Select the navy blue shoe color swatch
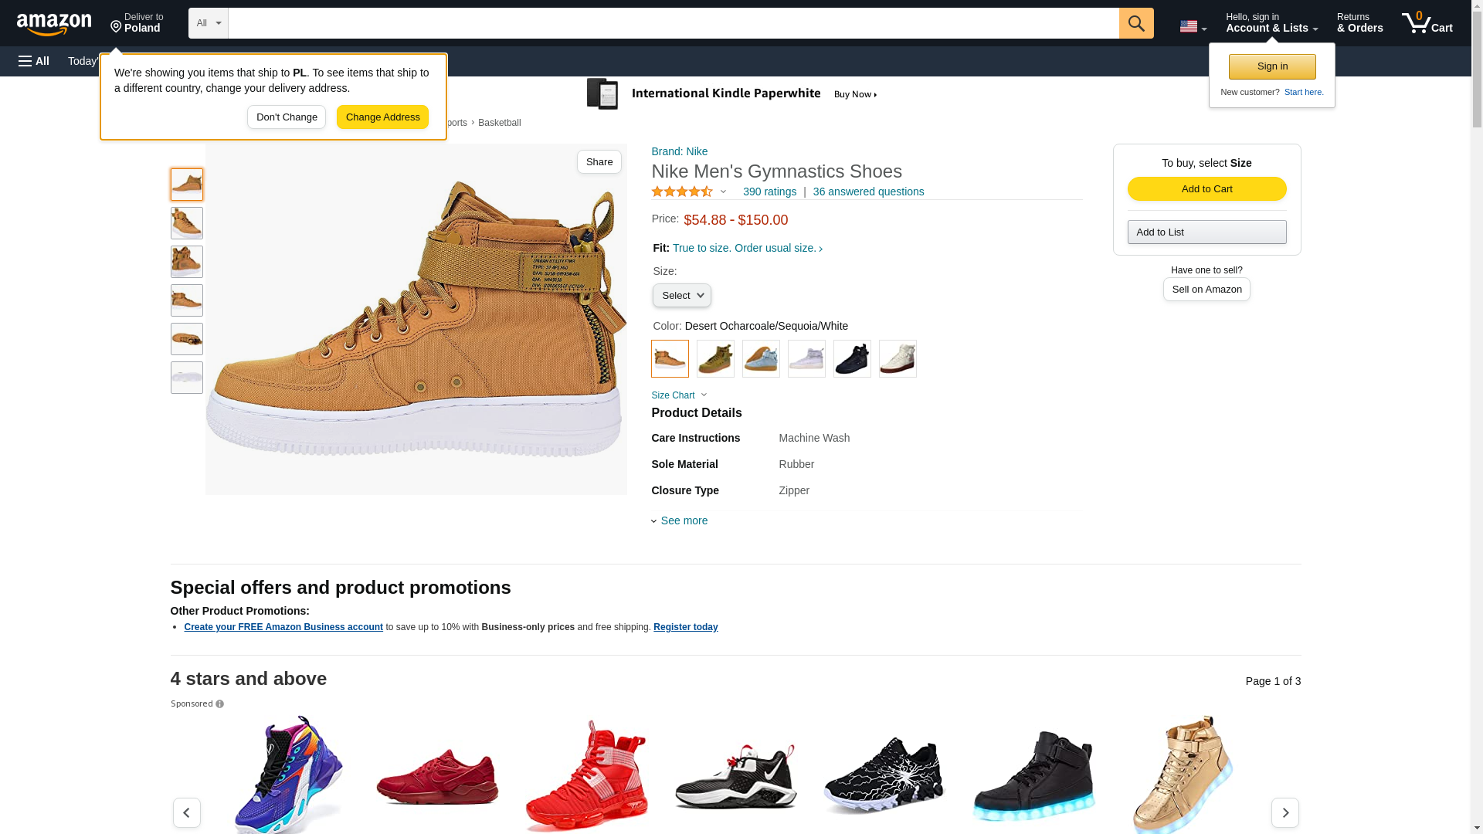 [851, 359]
